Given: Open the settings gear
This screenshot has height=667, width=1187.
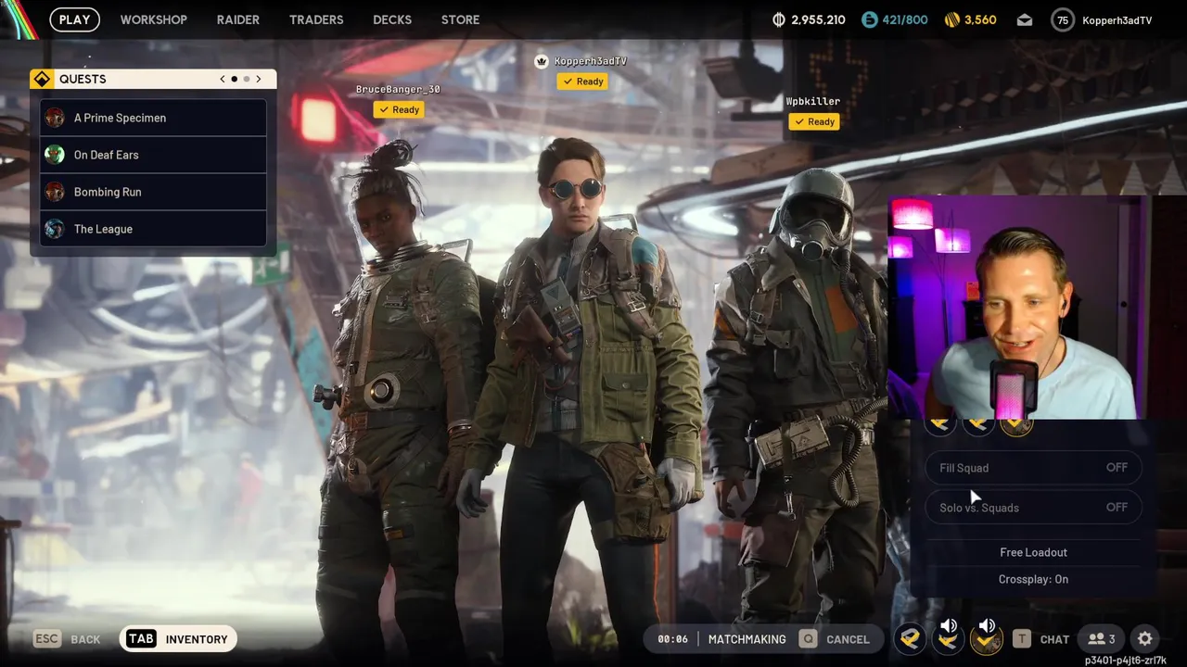Looking at the screenshot, I should 1145,638.
